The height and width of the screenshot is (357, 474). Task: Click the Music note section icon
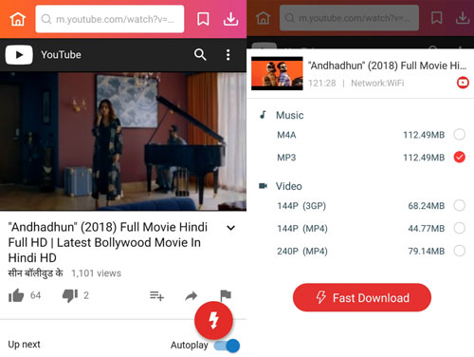click(263, 115)
